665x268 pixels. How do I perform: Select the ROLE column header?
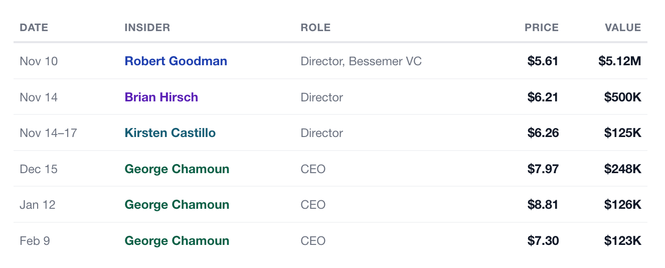(315, 28)
